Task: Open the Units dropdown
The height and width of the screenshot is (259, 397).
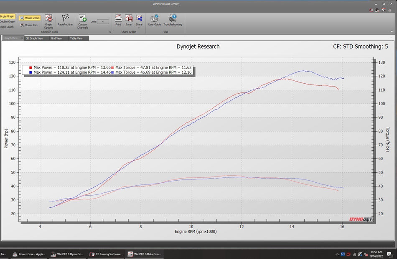Action: (102, 21)
